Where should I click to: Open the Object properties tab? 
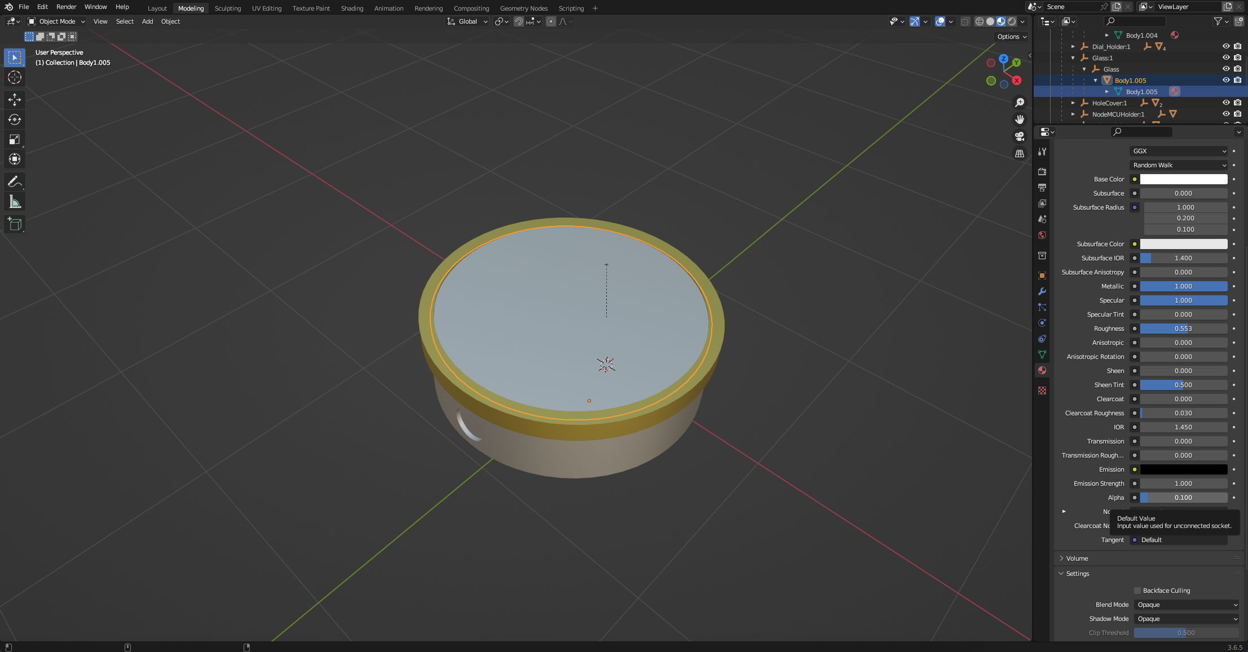click(x=1042, y=276)
